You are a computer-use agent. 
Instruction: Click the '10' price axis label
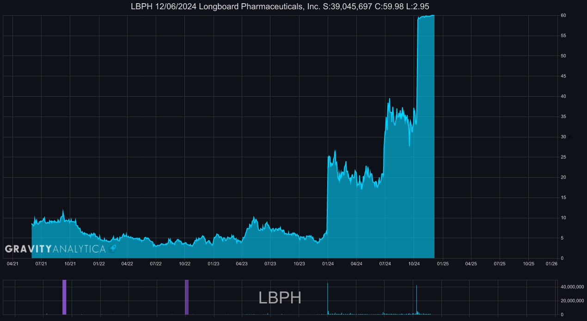click(563, 218)
